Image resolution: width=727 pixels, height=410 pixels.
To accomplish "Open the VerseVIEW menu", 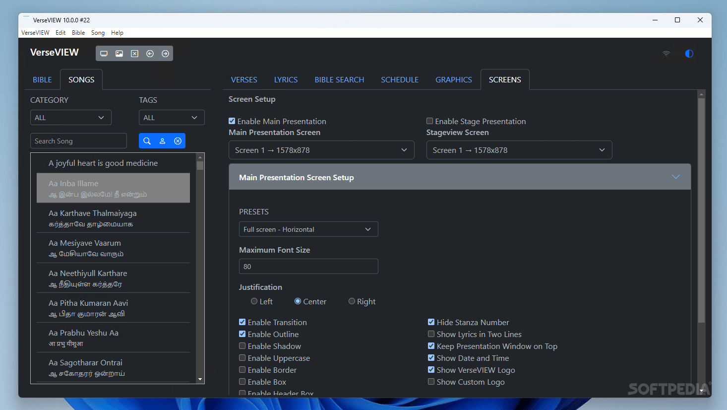I will click(x=35, y=33).
